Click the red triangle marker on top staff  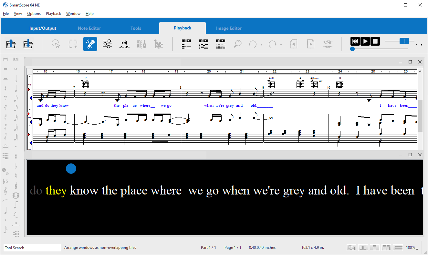[x=28, y=90]
